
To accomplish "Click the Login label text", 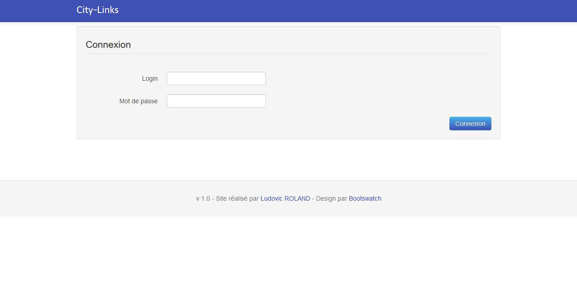I will tap(150, 78).
